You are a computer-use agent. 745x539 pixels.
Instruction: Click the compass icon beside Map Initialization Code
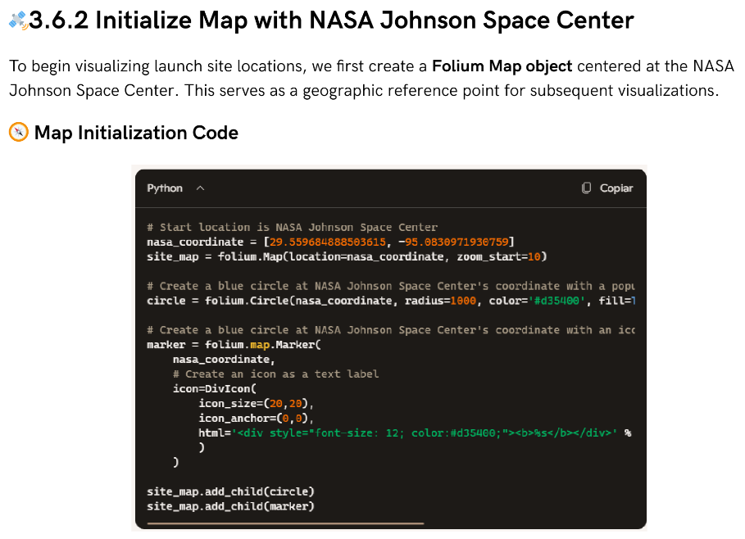(x=19, y=132)
